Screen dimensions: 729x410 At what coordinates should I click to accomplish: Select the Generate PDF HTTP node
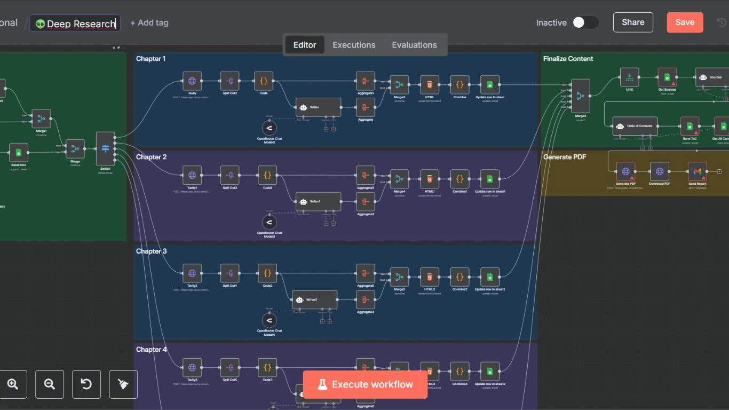[625, 171]
